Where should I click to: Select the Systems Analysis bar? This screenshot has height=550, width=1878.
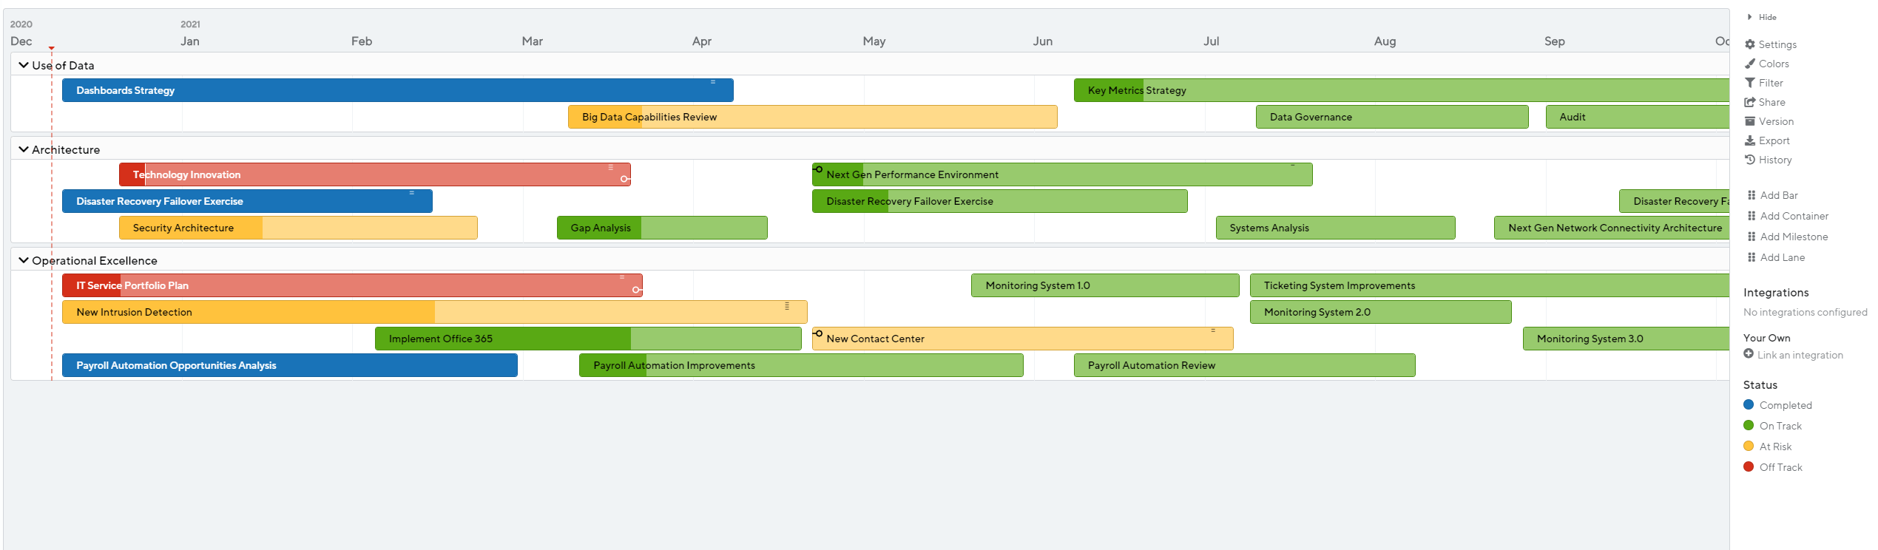1335,228
